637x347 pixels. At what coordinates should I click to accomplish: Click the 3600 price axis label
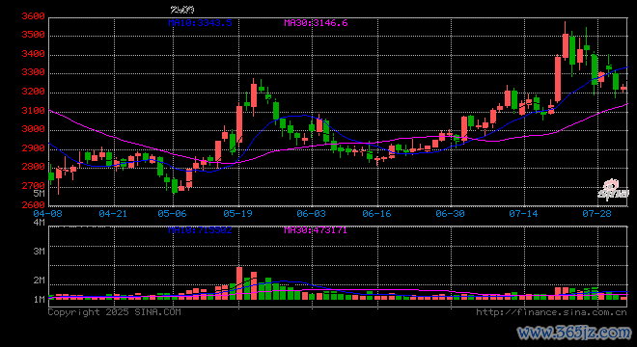[x=33, y=16]
